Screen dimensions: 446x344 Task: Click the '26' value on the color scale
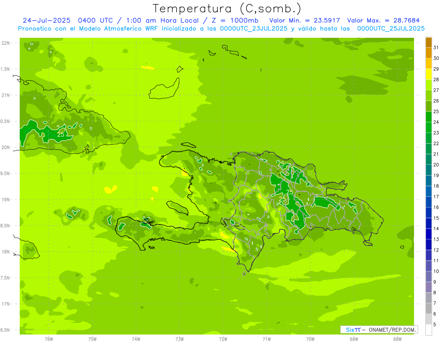[x=436, y=101]
